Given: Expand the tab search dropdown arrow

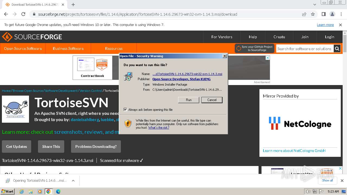Looking at the screenshot, I should point(314,5).
